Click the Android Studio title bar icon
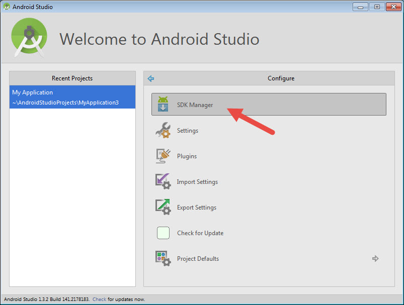 click(x=6, y=7)
